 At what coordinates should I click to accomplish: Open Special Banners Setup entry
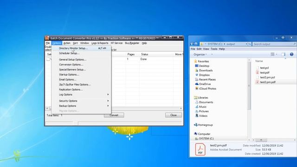pos(82,70)
